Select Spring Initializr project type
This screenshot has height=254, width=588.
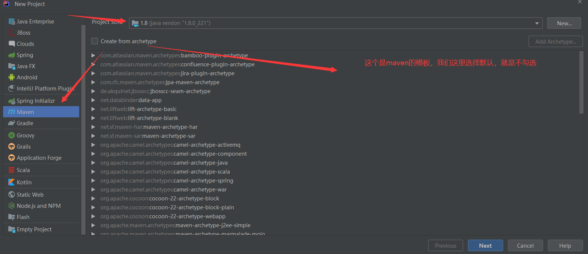click(41, 101)
